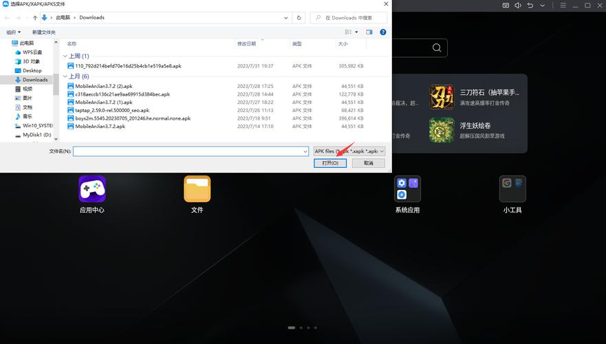Click the 取消 button
The width and height of the screenshot is (606, 344).
[368, 163]
